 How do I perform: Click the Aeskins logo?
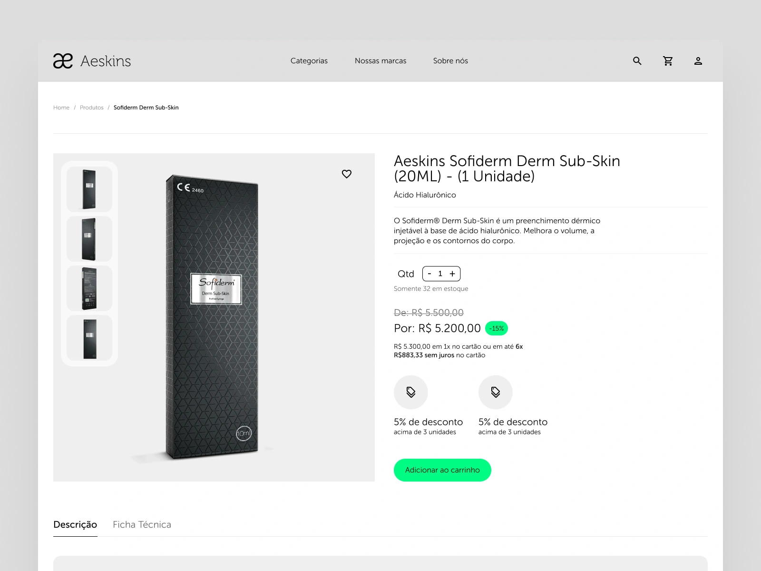tap(92, 61)
